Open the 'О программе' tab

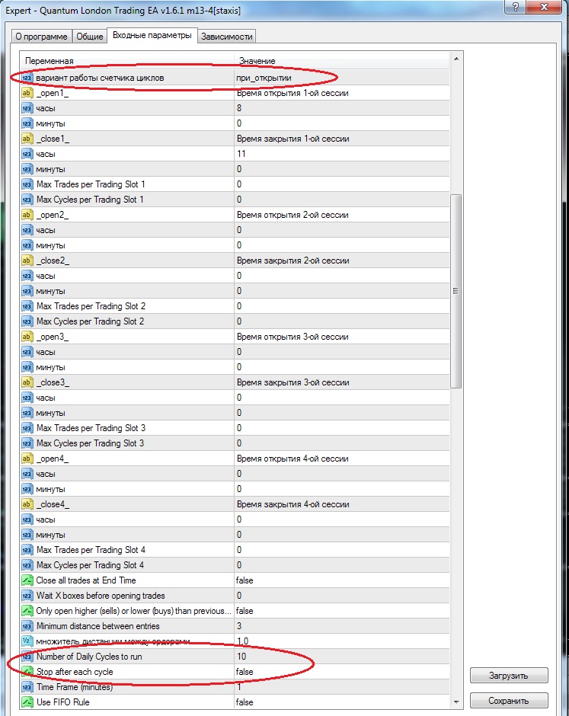pyautogui.click(x=42, y=37)
